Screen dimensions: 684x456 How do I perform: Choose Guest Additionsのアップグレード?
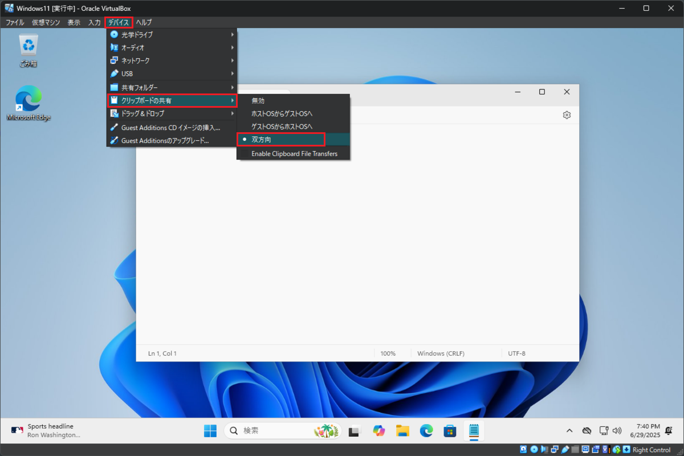point(172,141)
